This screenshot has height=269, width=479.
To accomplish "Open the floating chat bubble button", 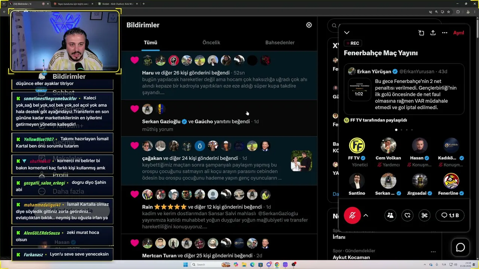I will (460, 247).
